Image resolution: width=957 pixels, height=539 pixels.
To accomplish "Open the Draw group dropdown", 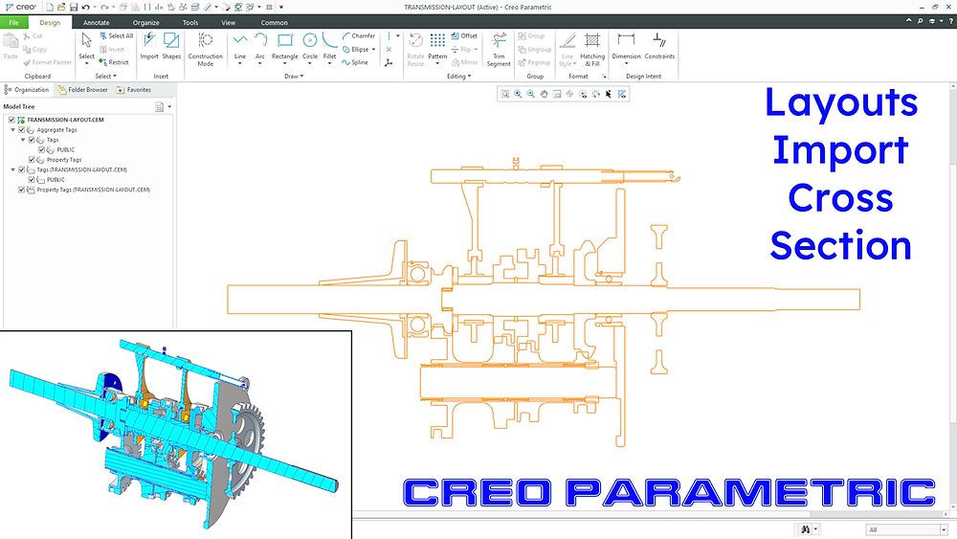I will [294, 77].
